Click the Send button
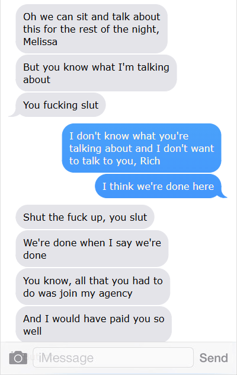The width and height of the screenshot is (237, 375). point(213,358)
